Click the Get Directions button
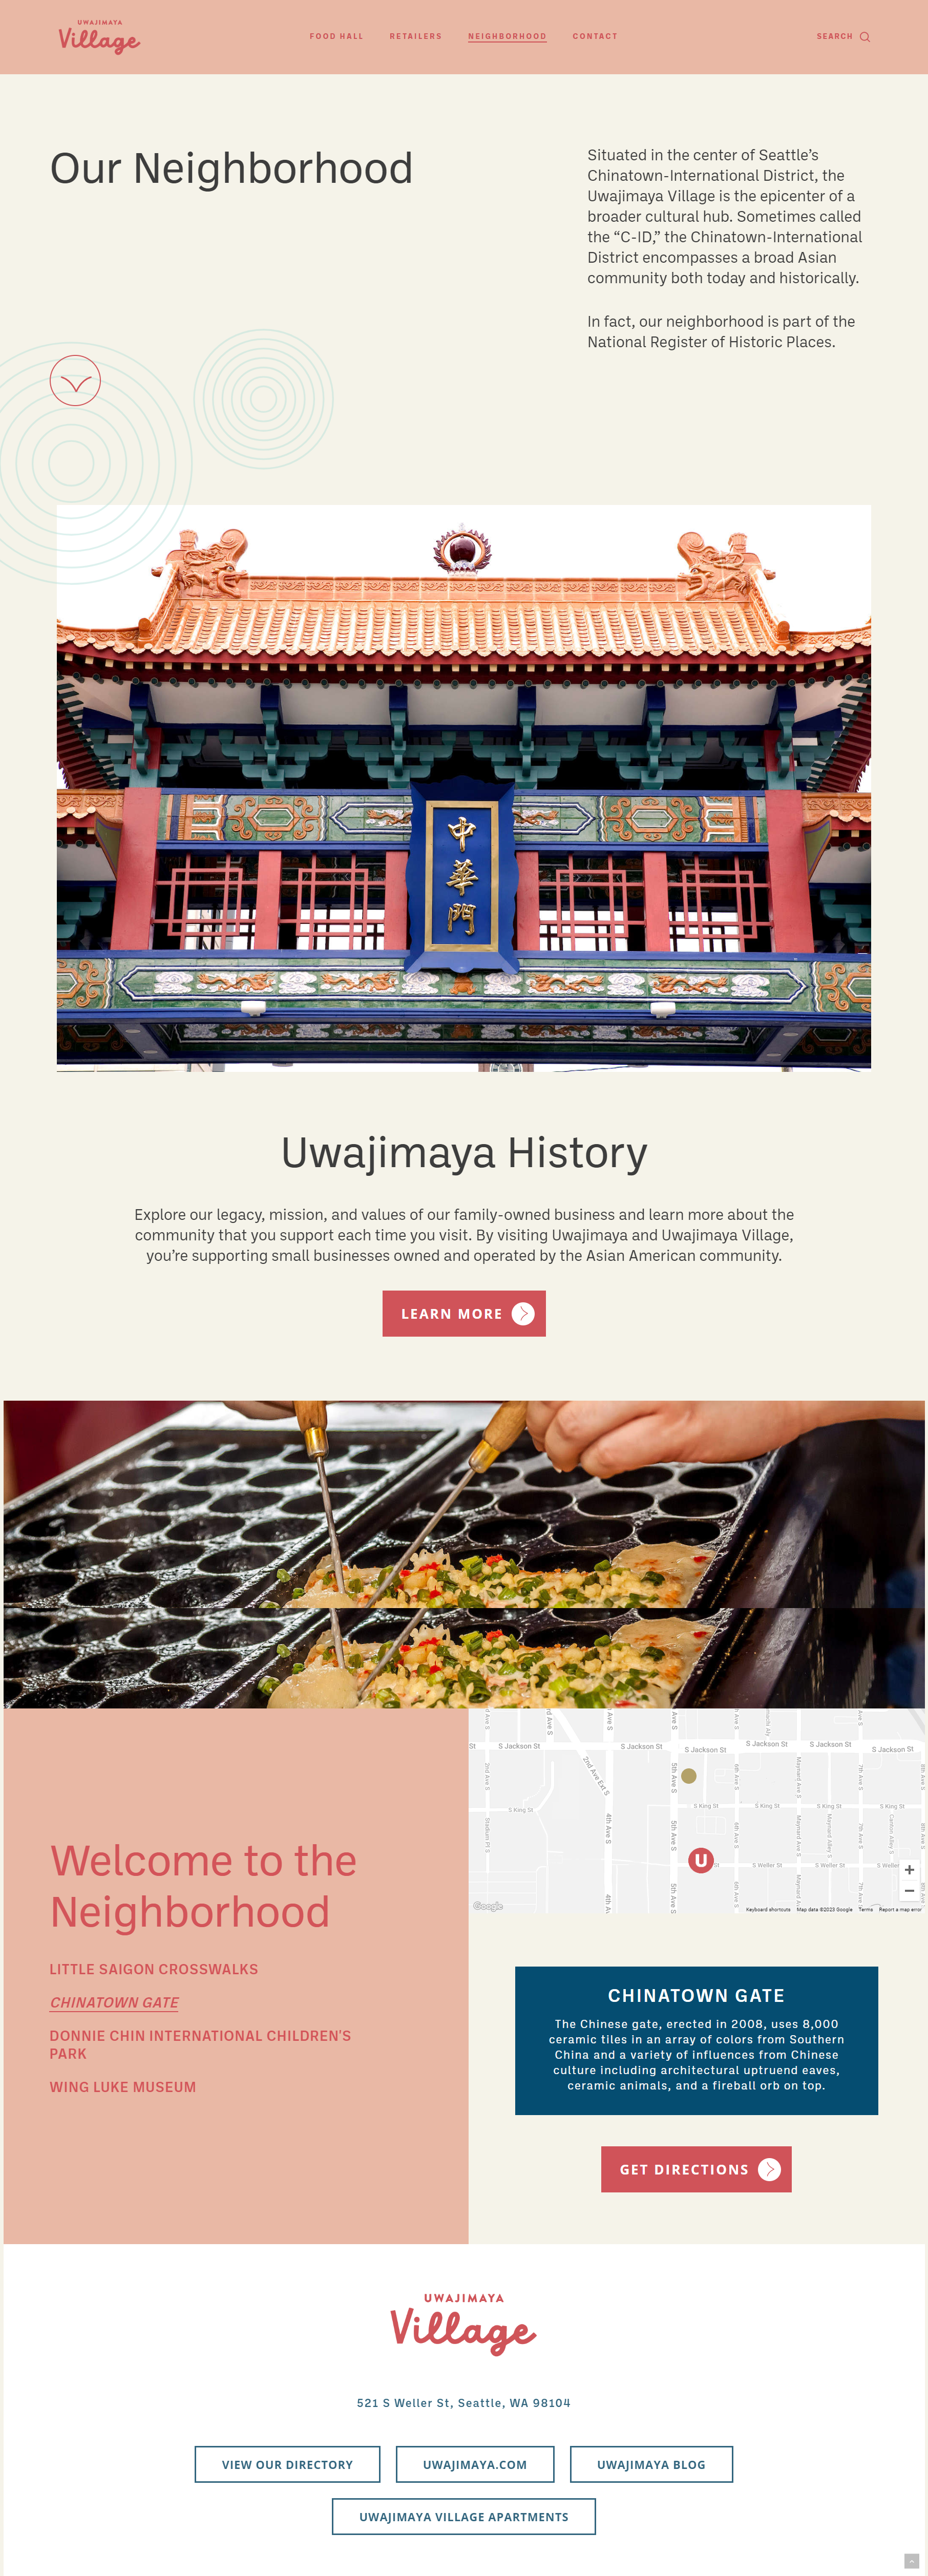Screen dimensions: 928x2576 click(x=696, y=2169)
